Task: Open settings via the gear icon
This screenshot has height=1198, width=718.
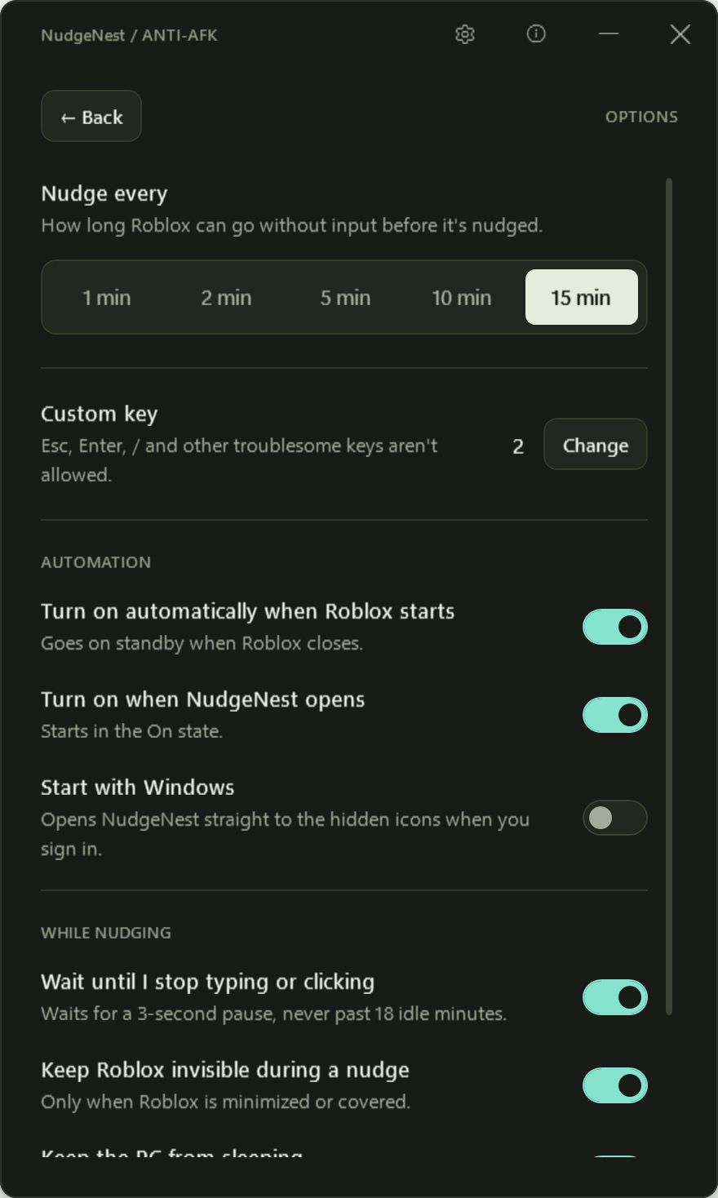Action: tap(465, 34)
